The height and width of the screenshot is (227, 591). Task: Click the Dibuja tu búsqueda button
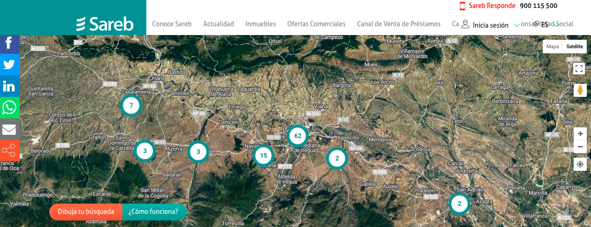pos(86,212)
